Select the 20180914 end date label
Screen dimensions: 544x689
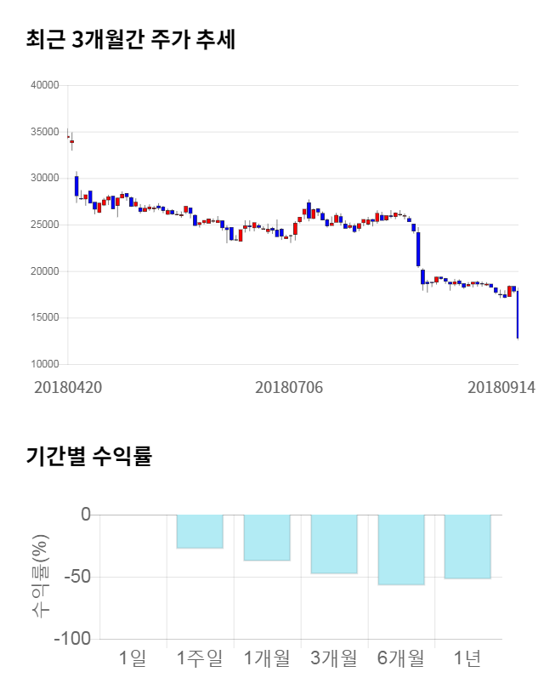(x=501, y=387)
